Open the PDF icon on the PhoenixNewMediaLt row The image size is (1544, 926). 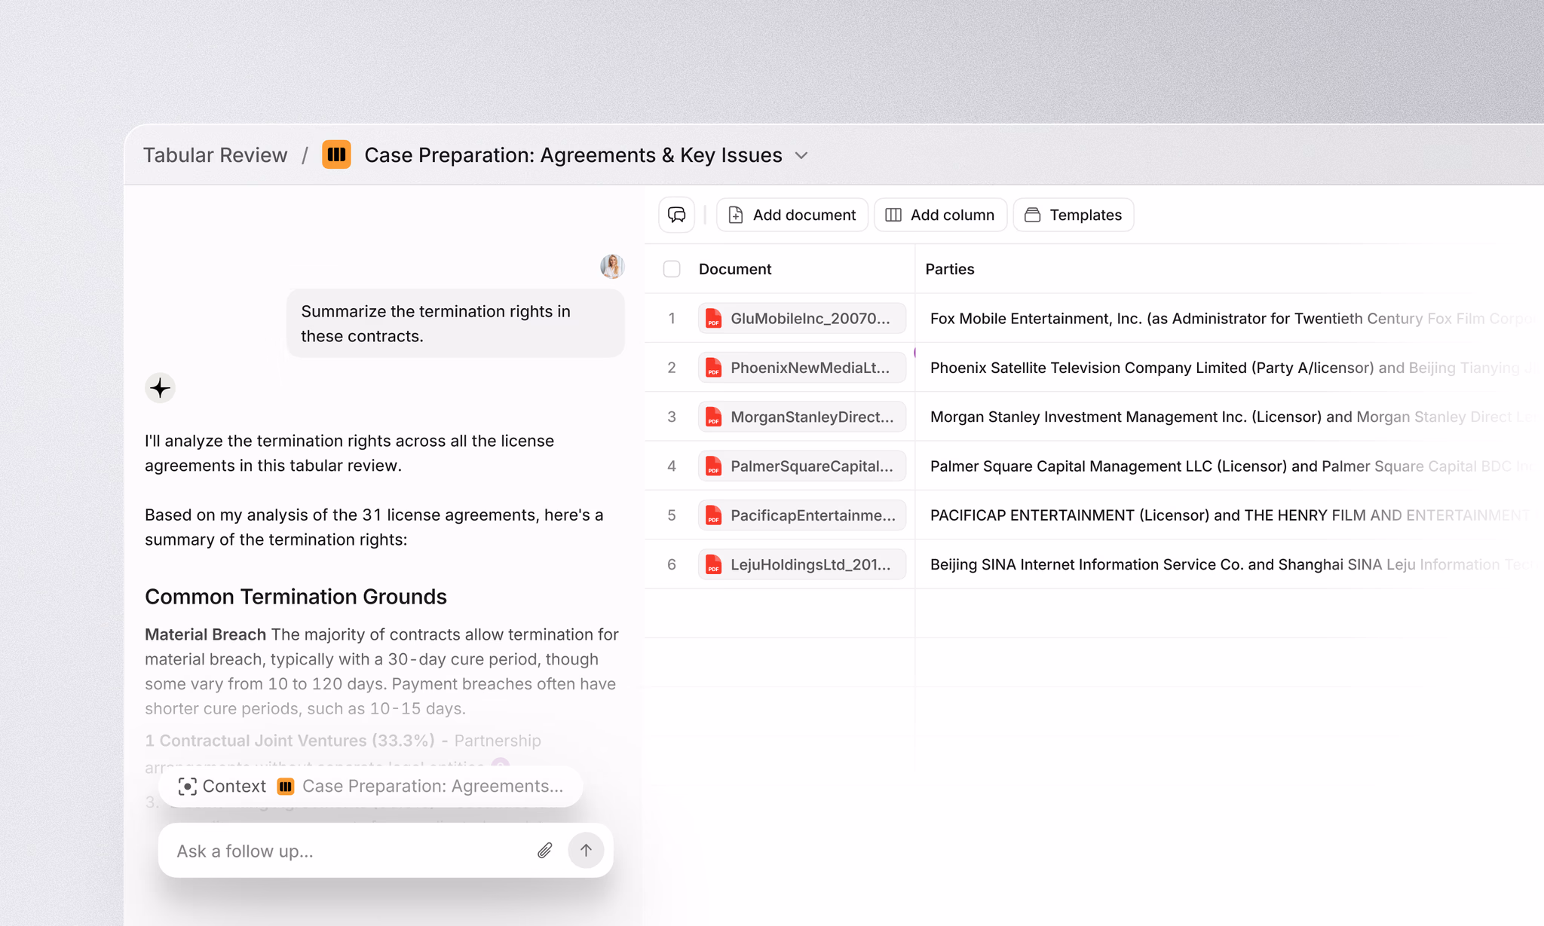tap(713, 368)
